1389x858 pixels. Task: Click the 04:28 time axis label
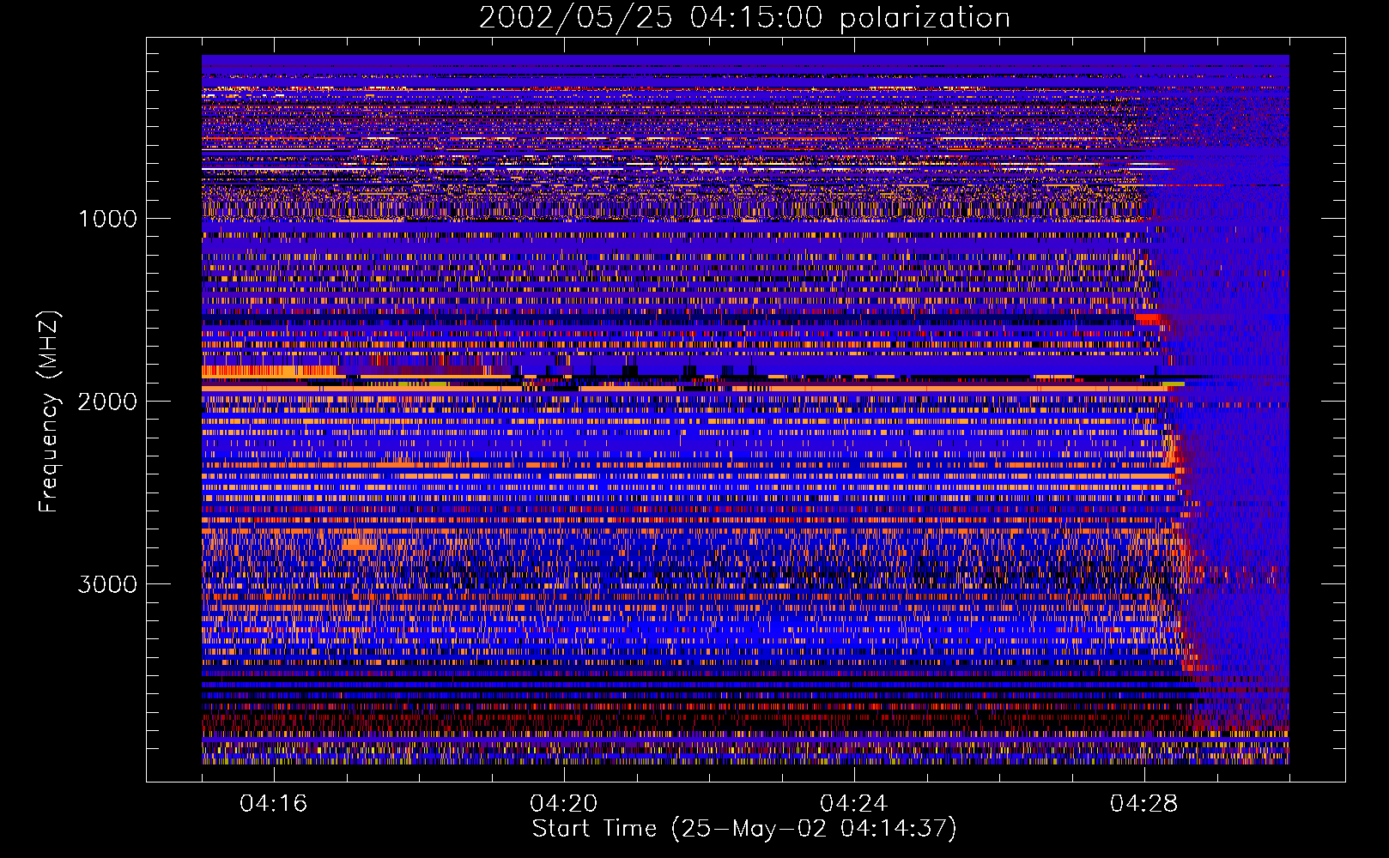pos(1144,804)
